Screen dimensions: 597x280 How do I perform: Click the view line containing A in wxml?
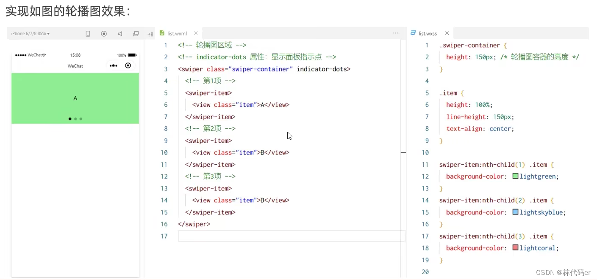pyautogui.click(x=241, y=105)
